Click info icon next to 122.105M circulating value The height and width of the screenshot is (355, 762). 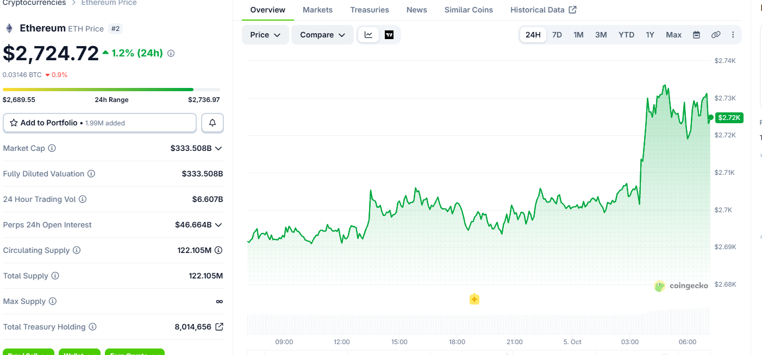click(218, 250)
